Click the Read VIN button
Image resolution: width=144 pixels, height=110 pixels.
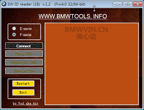[x=24, y=54]
